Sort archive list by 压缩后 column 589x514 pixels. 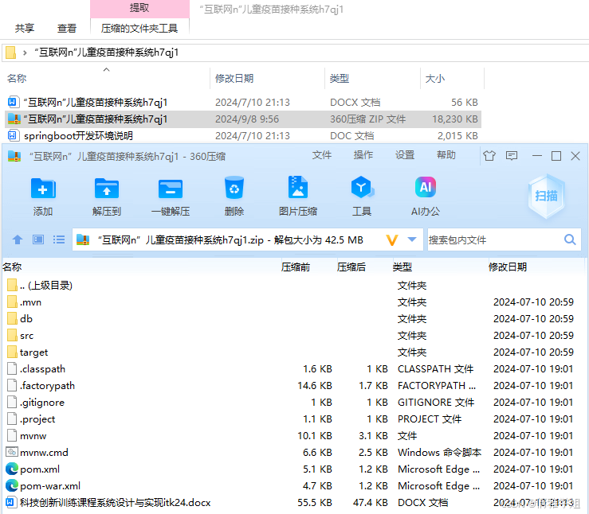(x=351, y=267)
